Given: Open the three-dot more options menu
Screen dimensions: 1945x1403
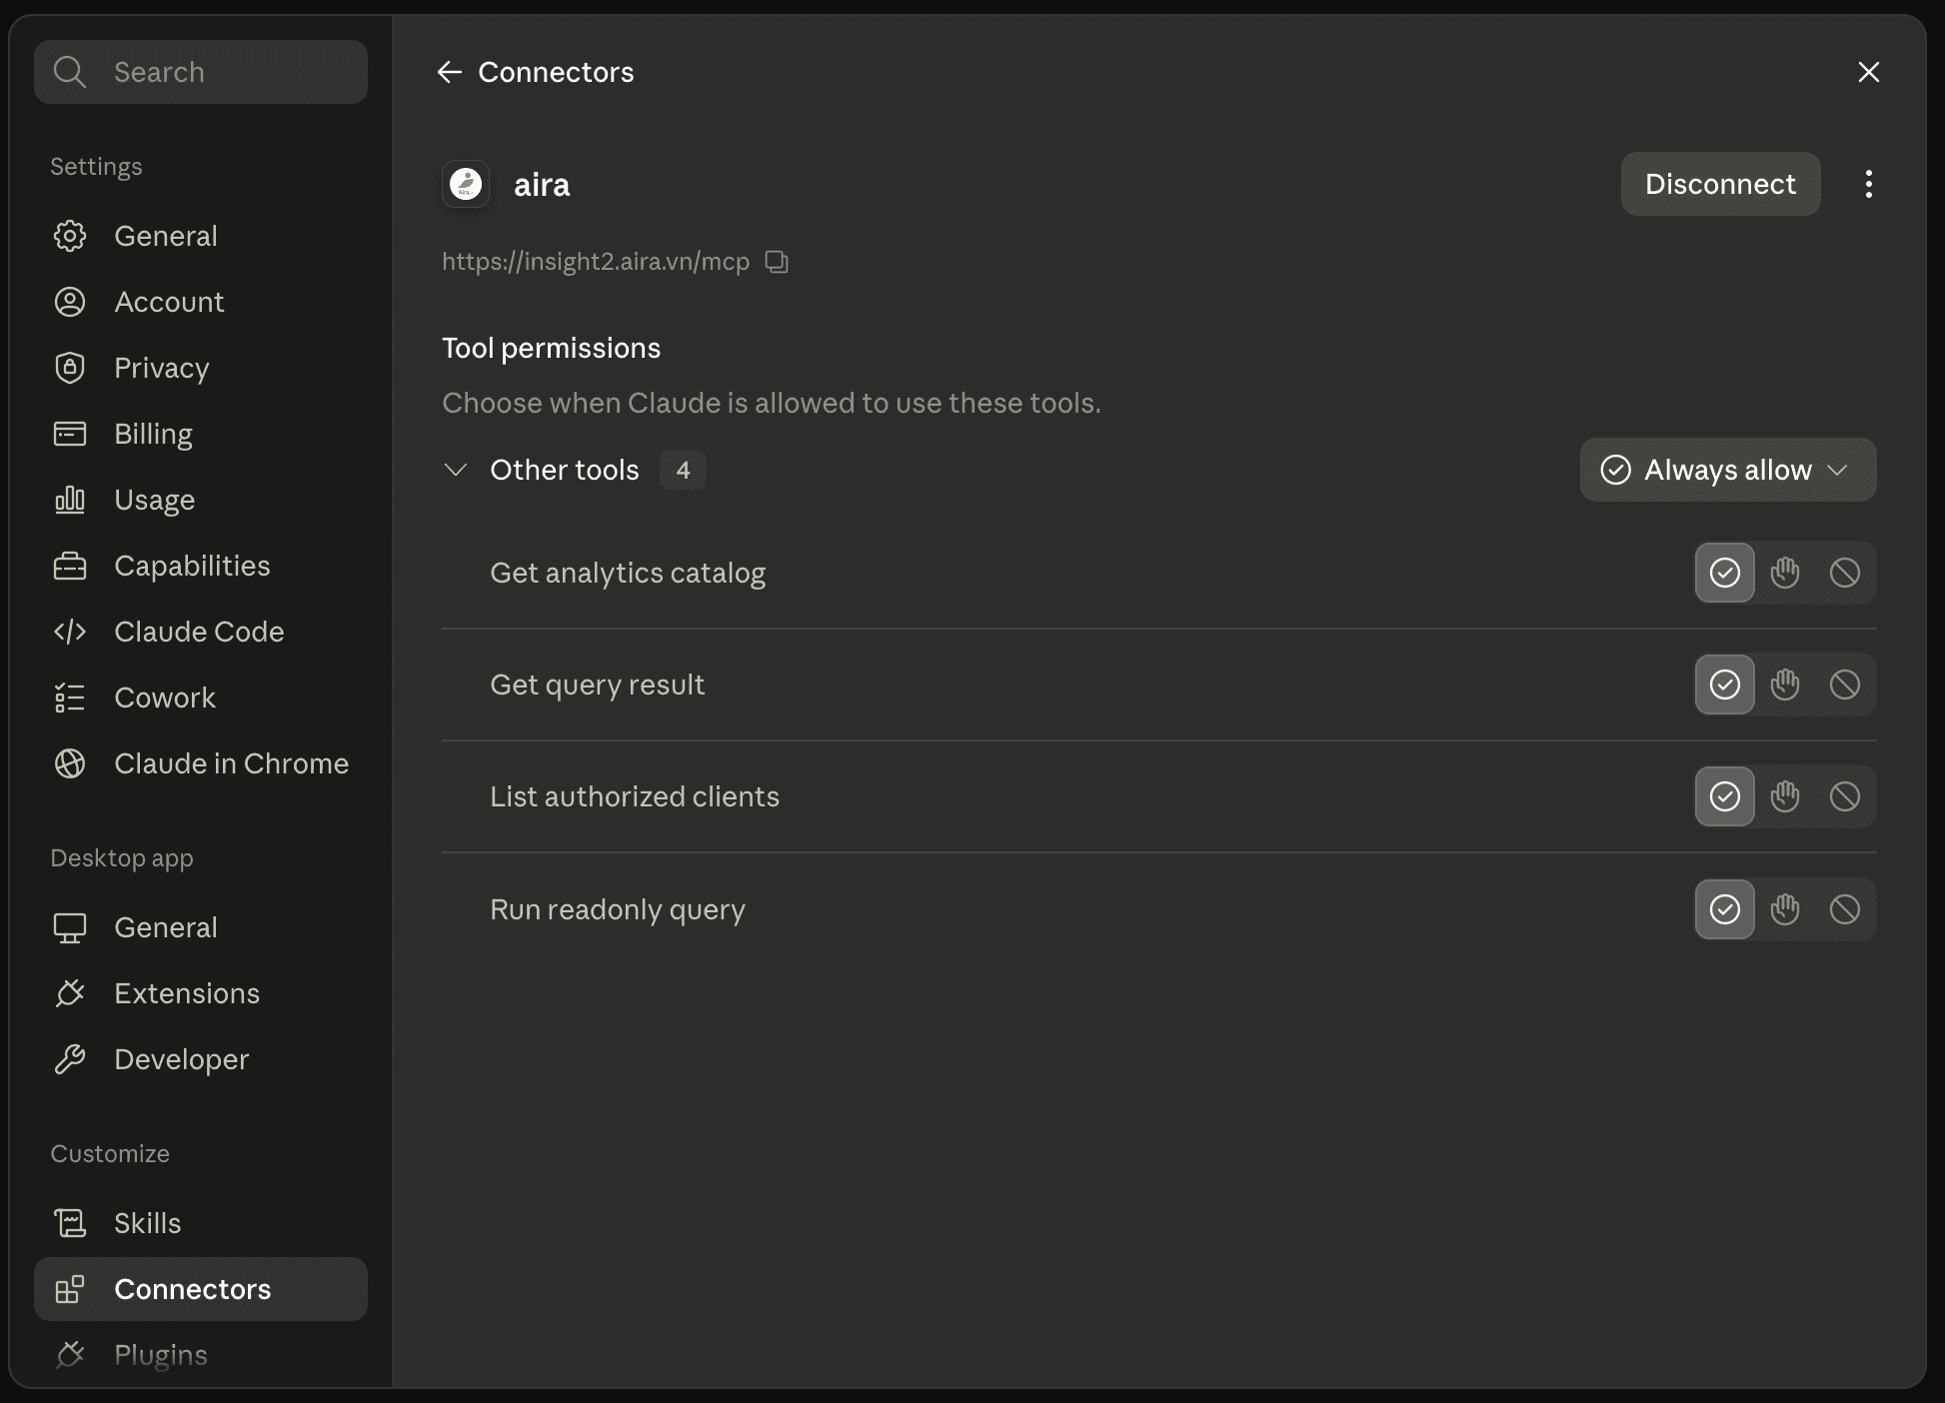Looking at the screenshot, I should click(1868, 184).
